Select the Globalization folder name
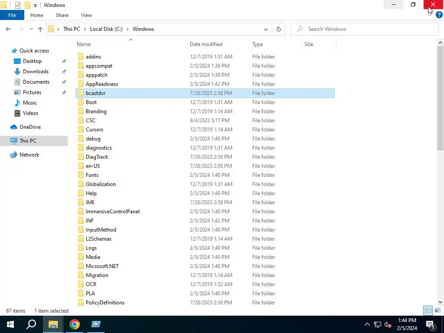Screen dimensions: 444x333 pyautogui.click(x=101, y=184)
